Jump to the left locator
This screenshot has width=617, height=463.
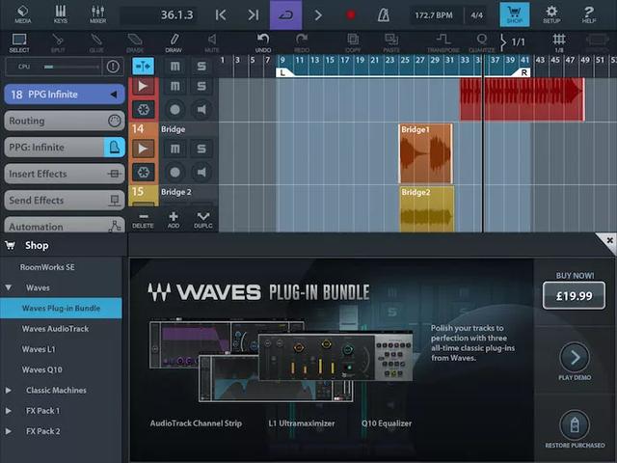[221, 15]
